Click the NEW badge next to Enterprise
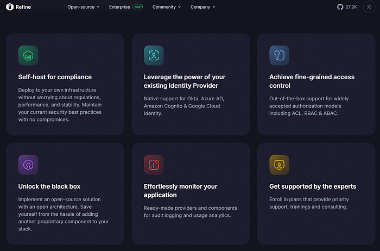 (138, 7)
